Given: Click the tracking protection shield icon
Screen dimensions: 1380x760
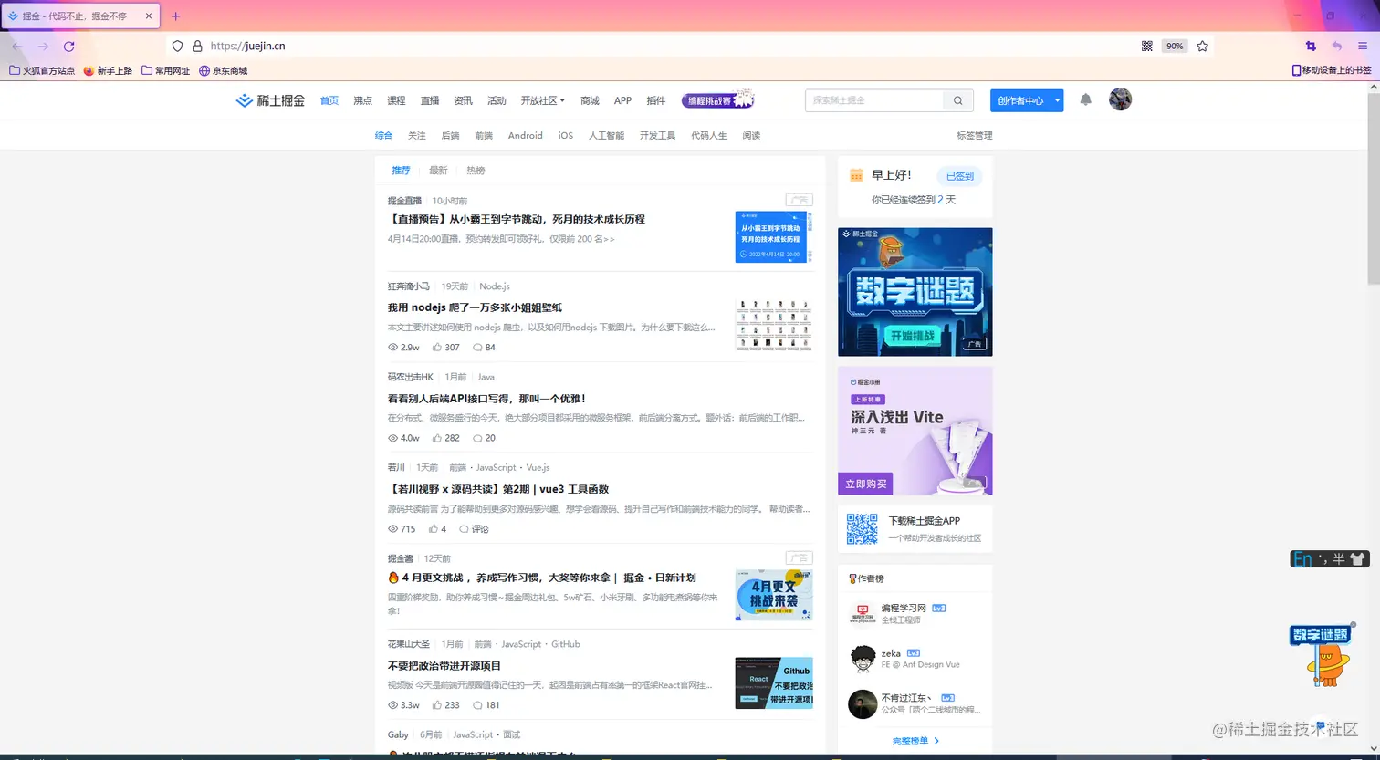Looking at the screenshot, I should [177, 46].
